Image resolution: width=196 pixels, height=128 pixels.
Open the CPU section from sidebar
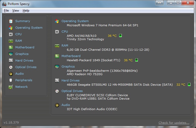click(18, 34)
